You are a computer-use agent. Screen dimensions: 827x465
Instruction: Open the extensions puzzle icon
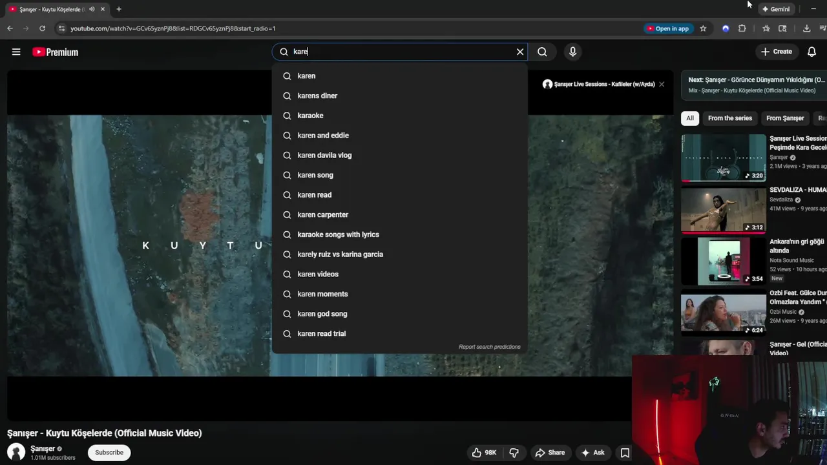(742, 28)
